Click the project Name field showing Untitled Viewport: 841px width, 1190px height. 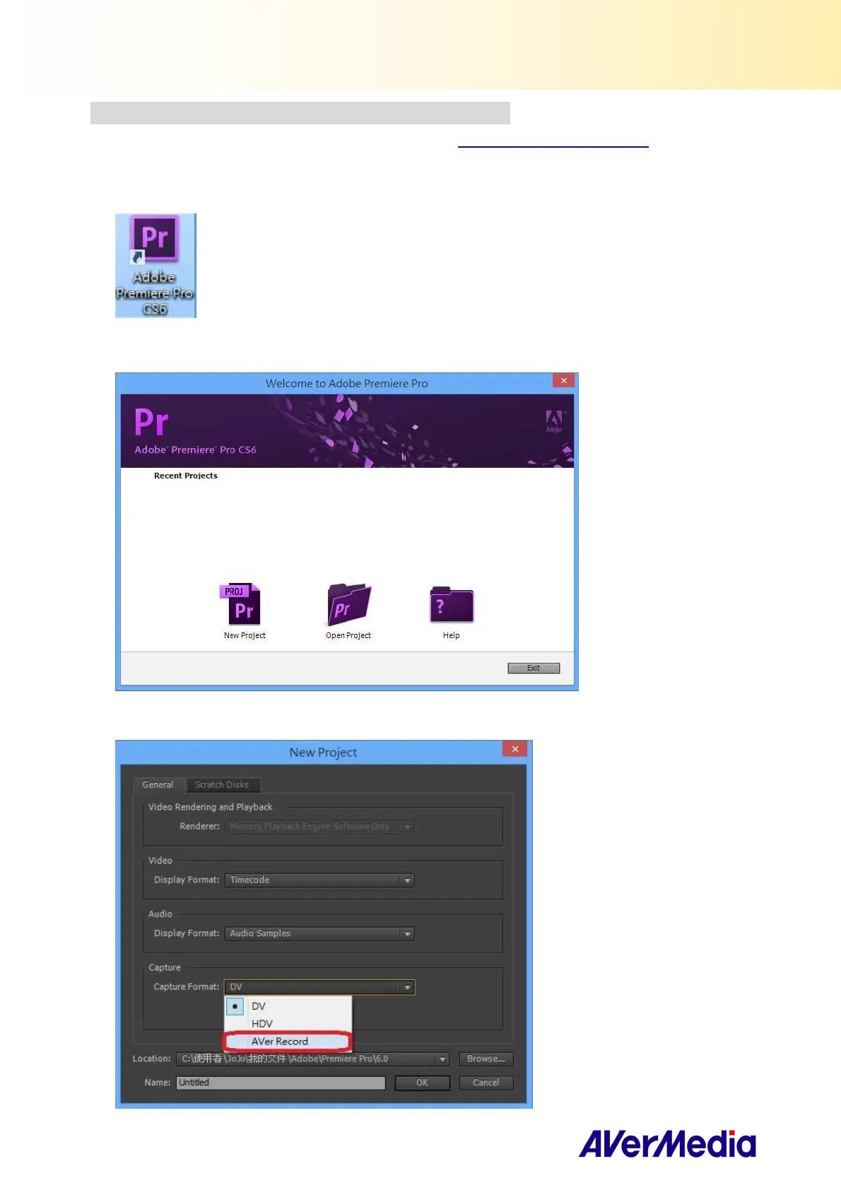tap(281, 1083)
